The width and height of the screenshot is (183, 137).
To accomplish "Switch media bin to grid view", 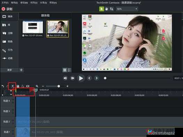I will (x=65, y=70).
